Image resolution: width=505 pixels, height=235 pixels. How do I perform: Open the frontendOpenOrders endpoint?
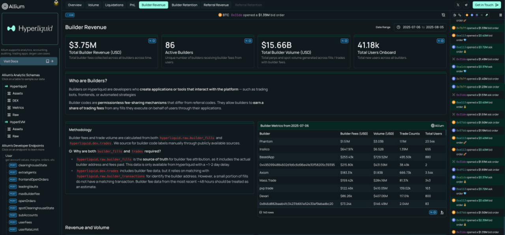(x=34, y=179)
